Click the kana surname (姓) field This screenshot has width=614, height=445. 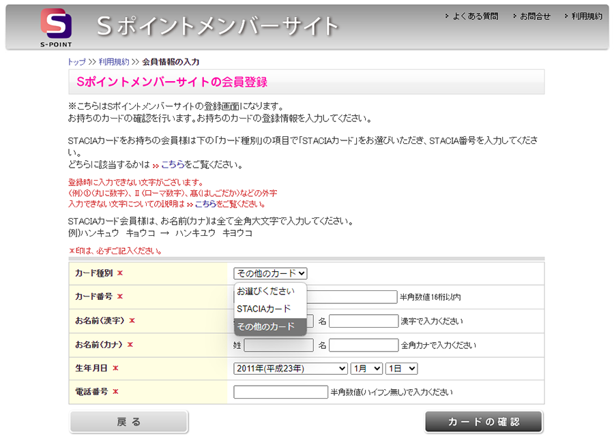[x=278, y=346]
